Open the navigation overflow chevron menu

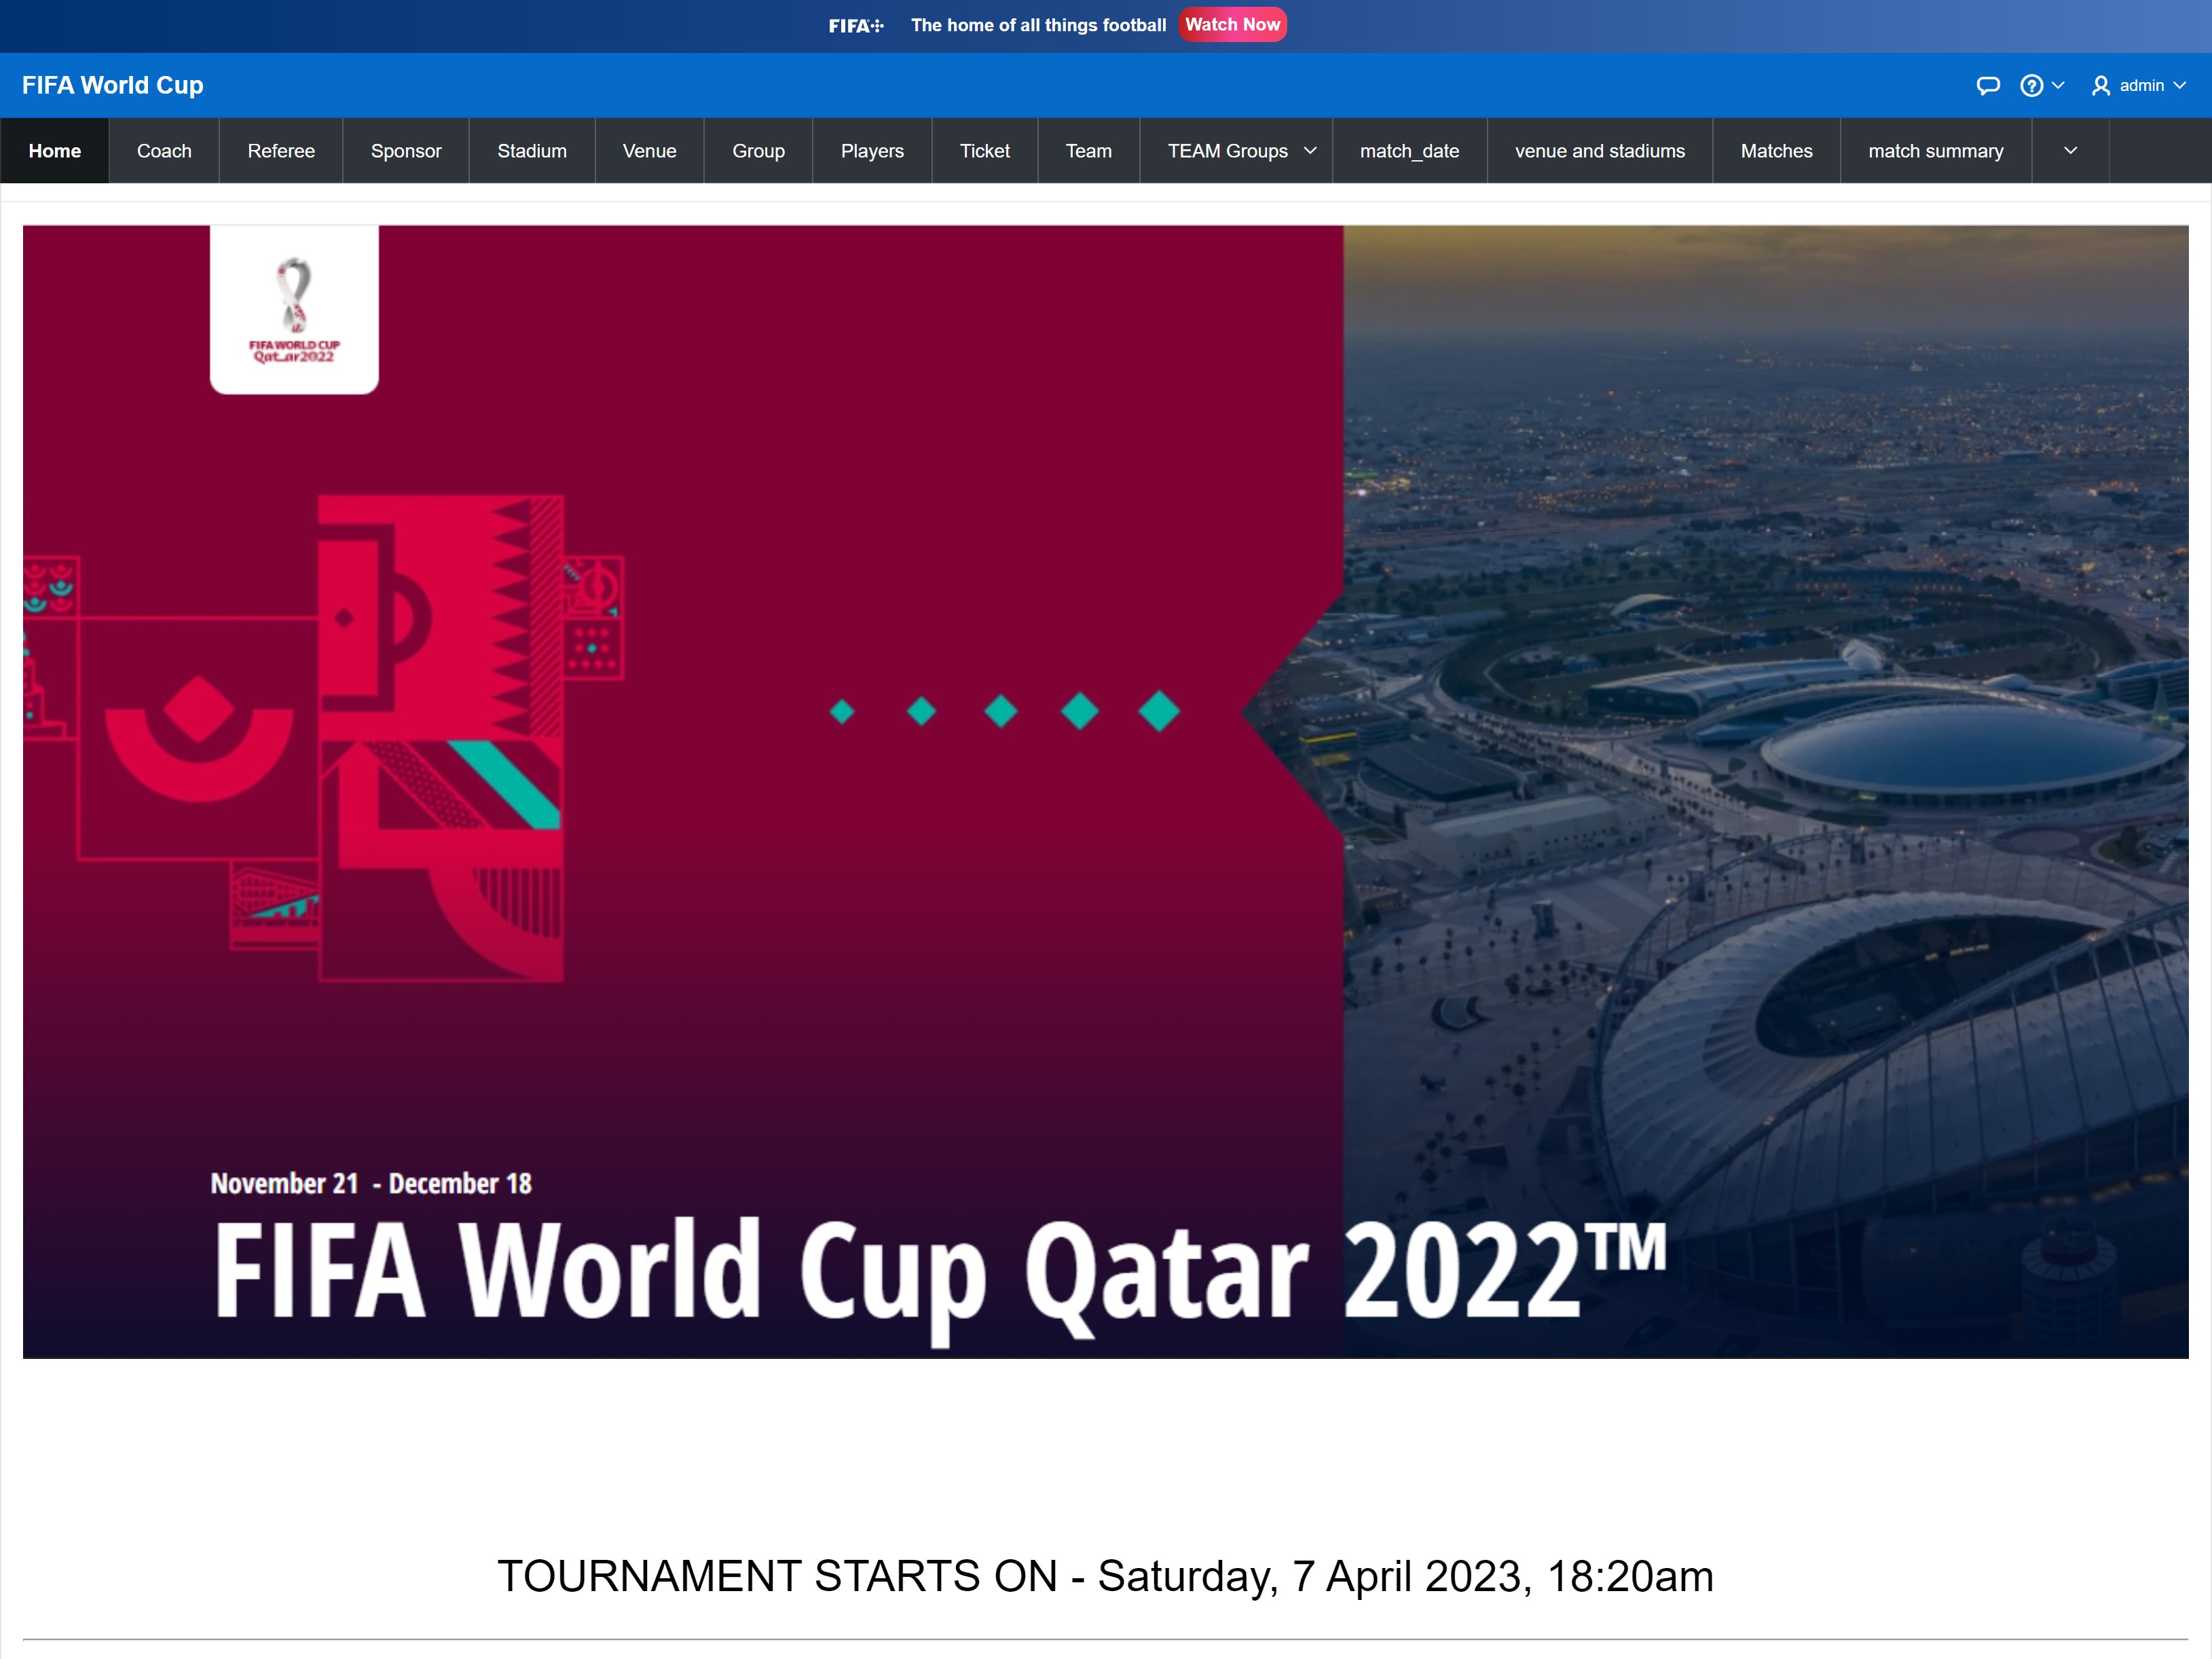coord(2070,151)
